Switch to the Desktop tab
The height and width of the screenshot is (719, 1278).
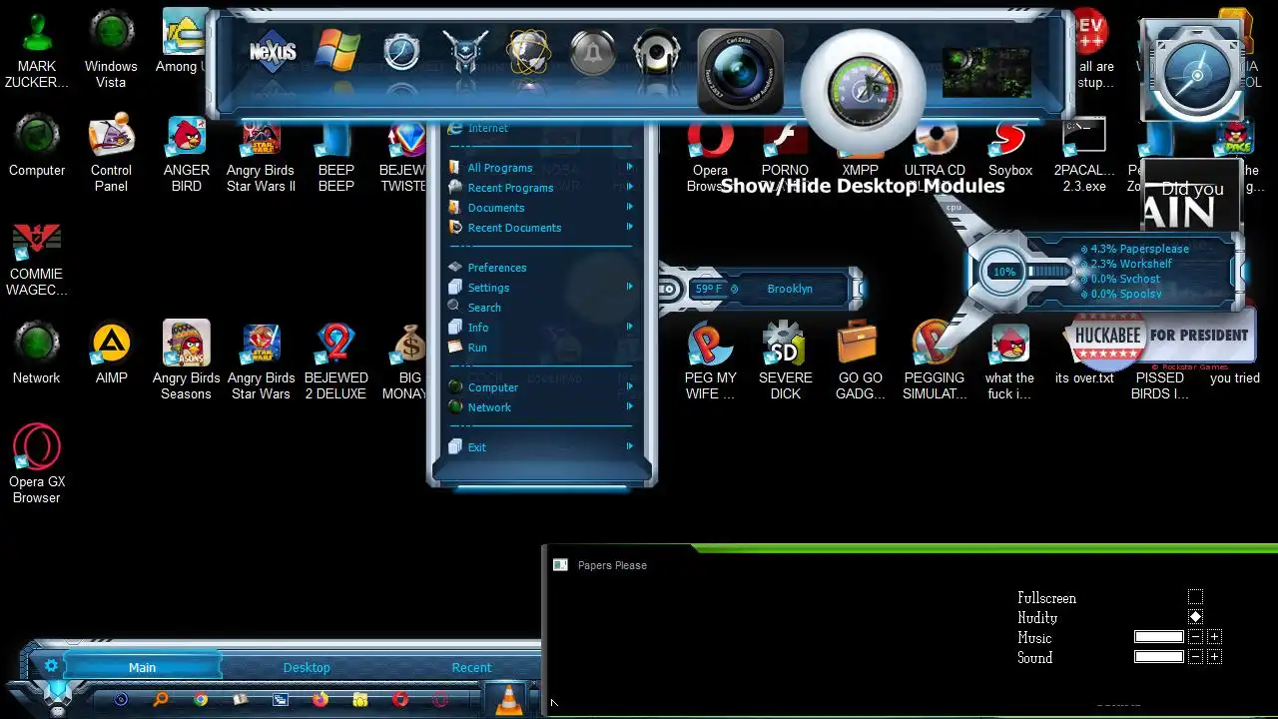point(307,667)
